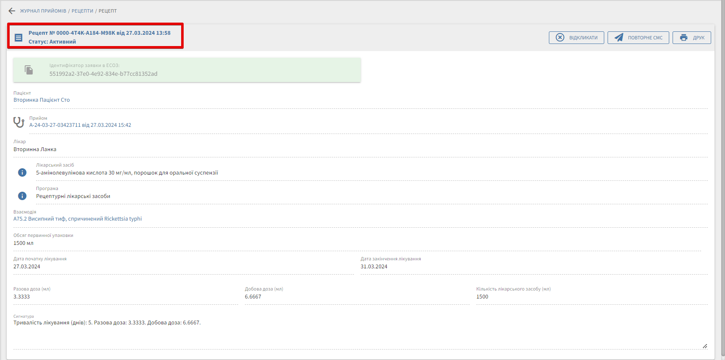Click the stethoscope appointment icon
Image resolution: width=725 pixels, height=360 pixels.
19,122
